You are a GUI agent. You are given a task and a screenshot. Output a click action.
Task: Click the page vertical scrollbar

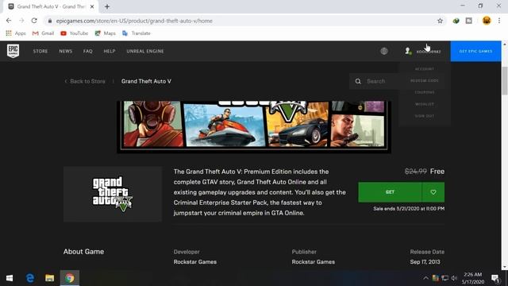tap(505, 81)
